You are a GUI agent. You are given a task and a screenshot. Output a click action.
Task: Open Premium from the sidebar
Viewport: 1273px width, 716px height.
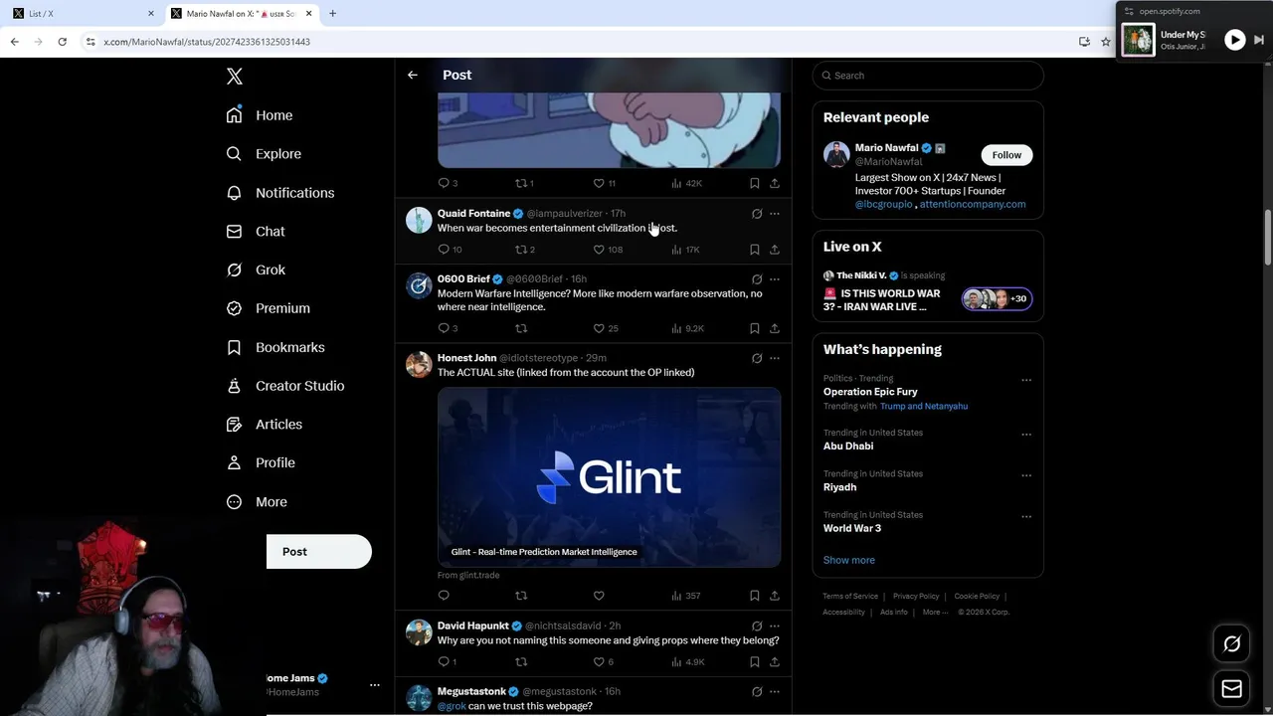tap(269, 308)
